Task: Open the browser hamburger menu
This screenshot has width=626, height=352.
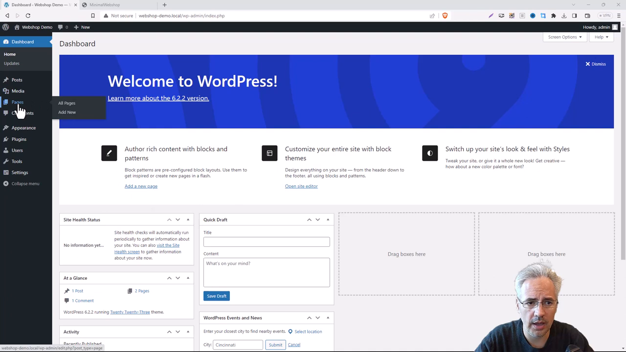Action: [619, 16]
